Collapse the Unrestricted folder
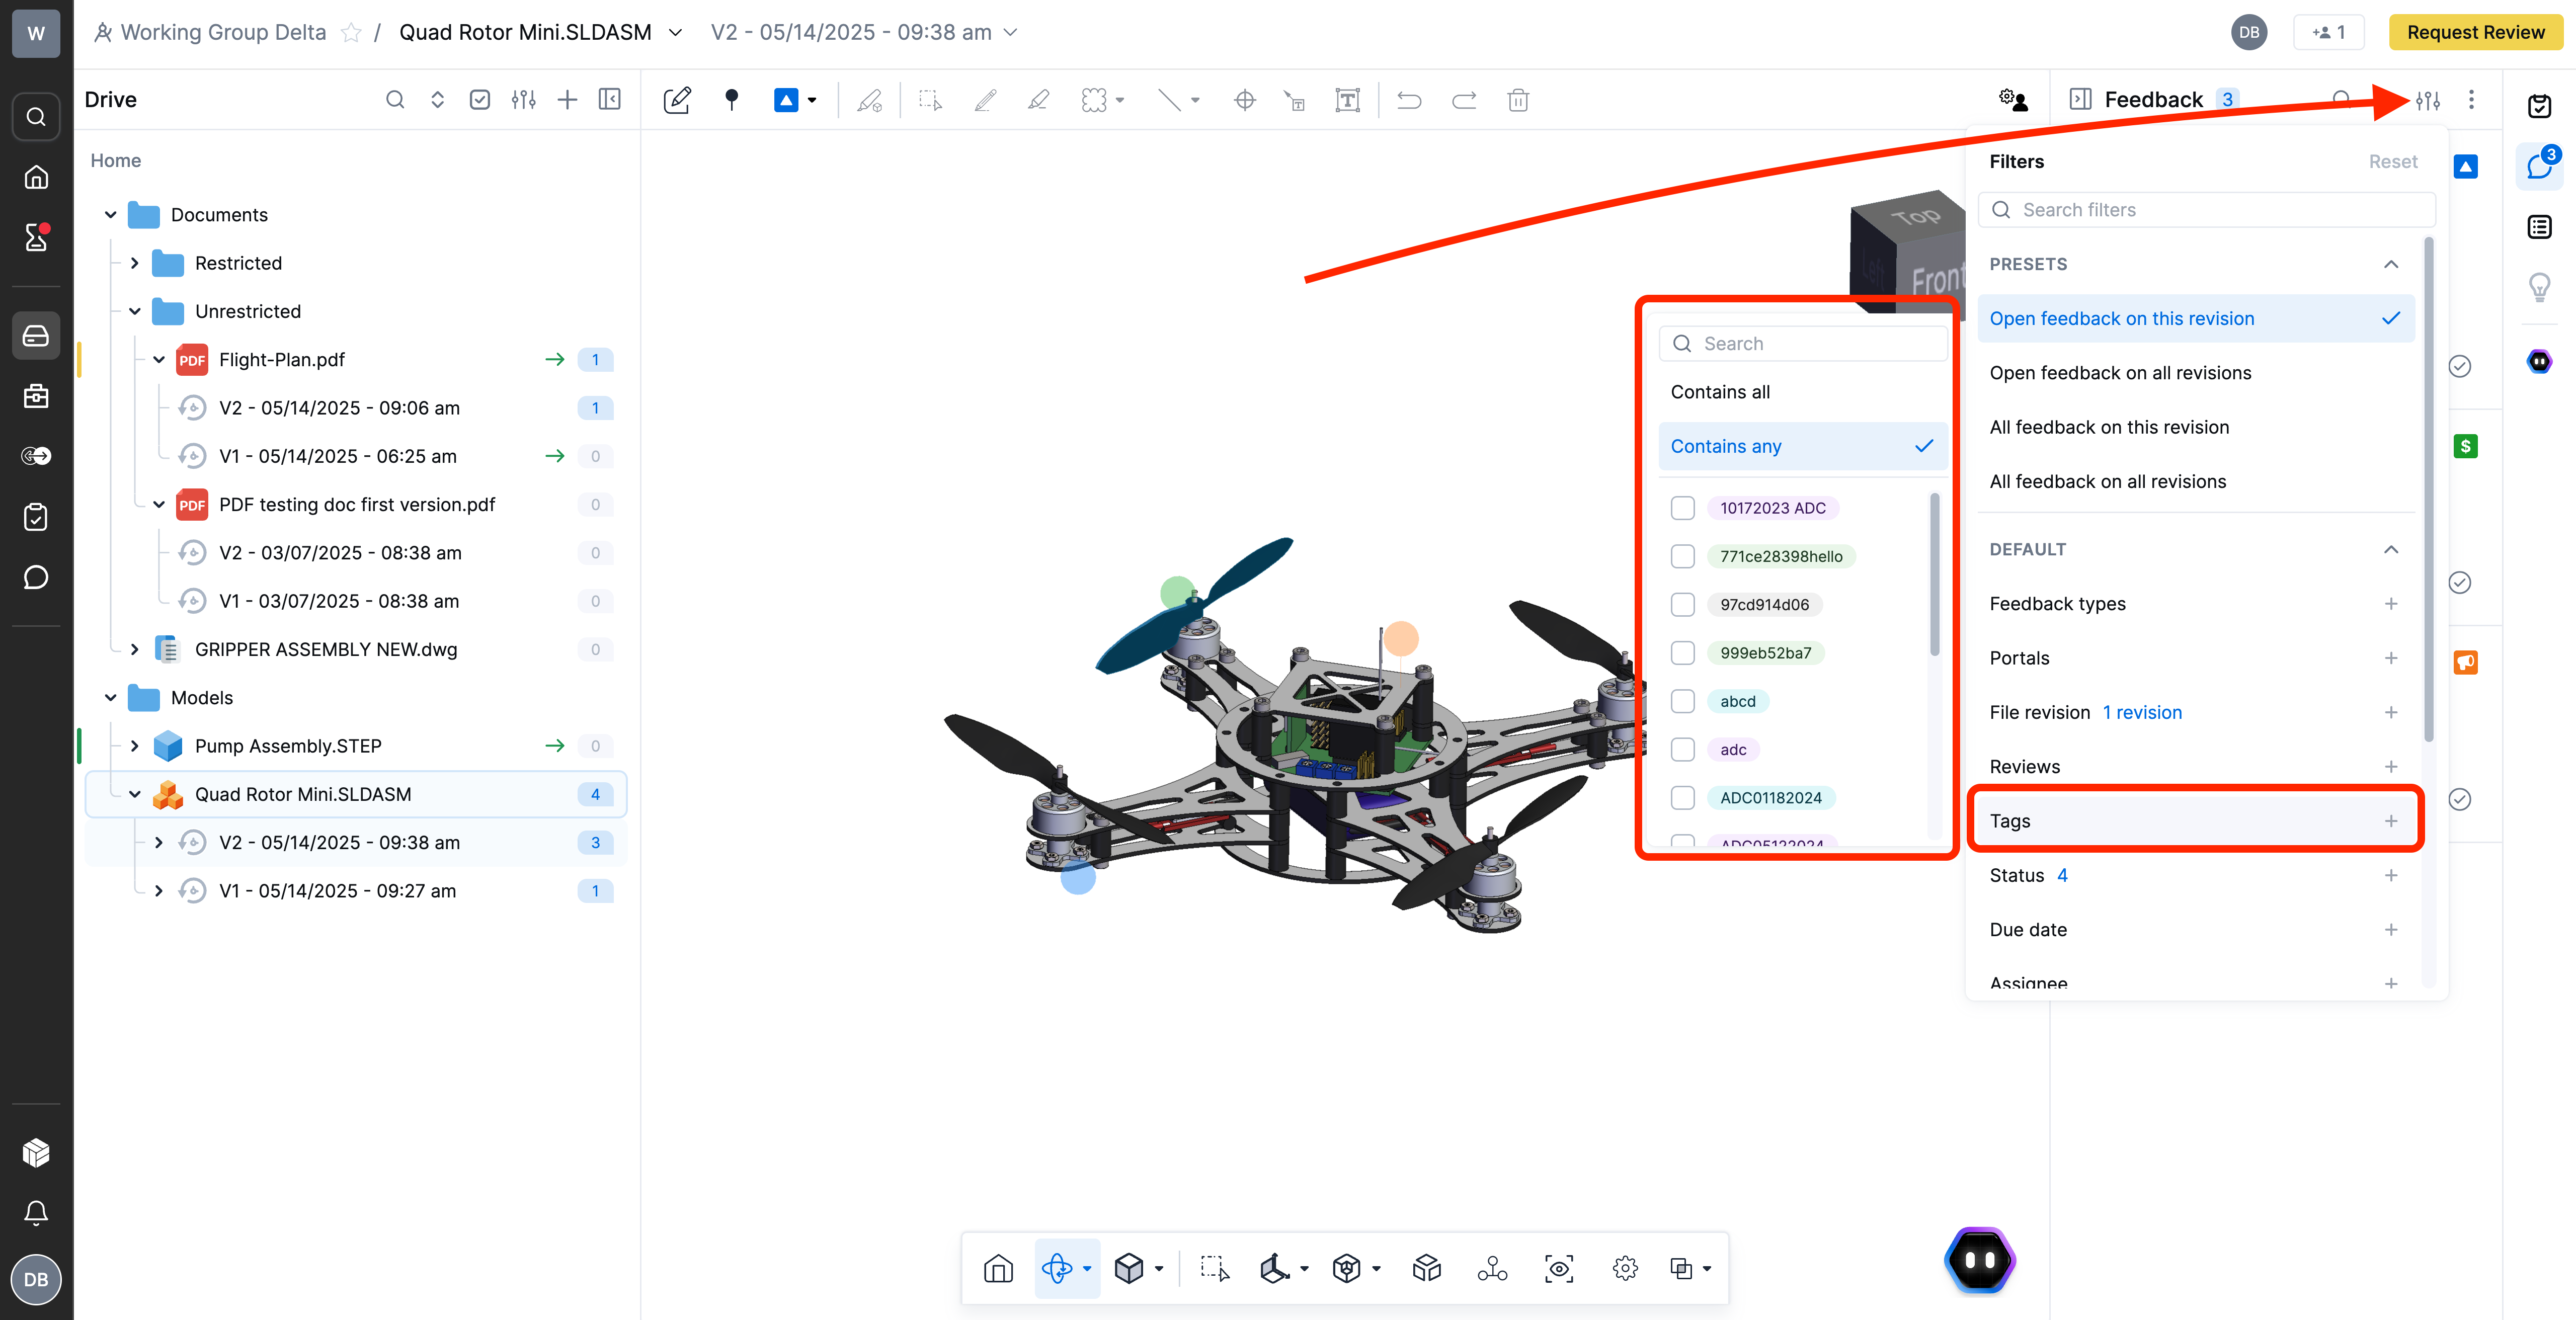Image resolution: width=2576 pixels, height=1320 pixels. pyautogui.click(x=135, y=311)
